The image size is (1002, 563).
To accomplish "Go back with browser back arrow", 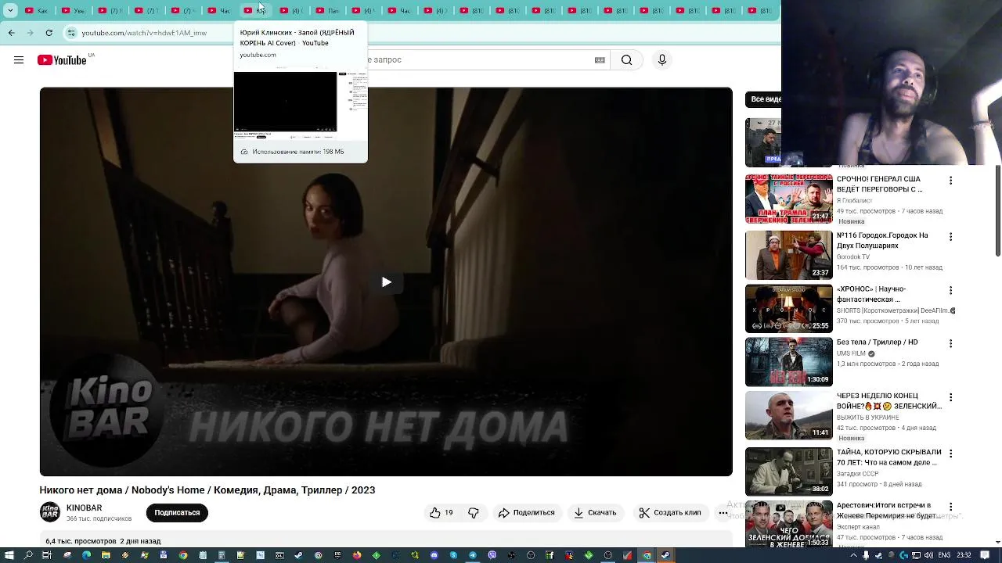I will pos(11,33).
